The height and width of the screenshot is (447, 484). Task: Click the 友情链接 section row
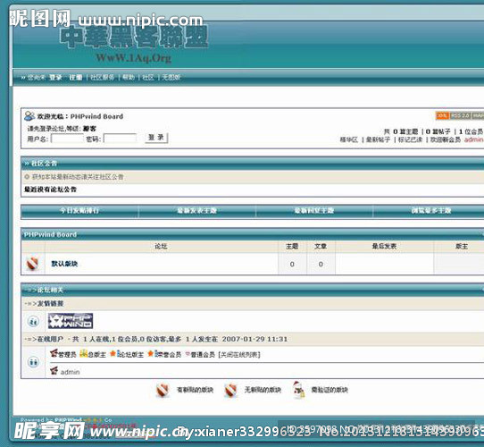(x=253, y=304)
